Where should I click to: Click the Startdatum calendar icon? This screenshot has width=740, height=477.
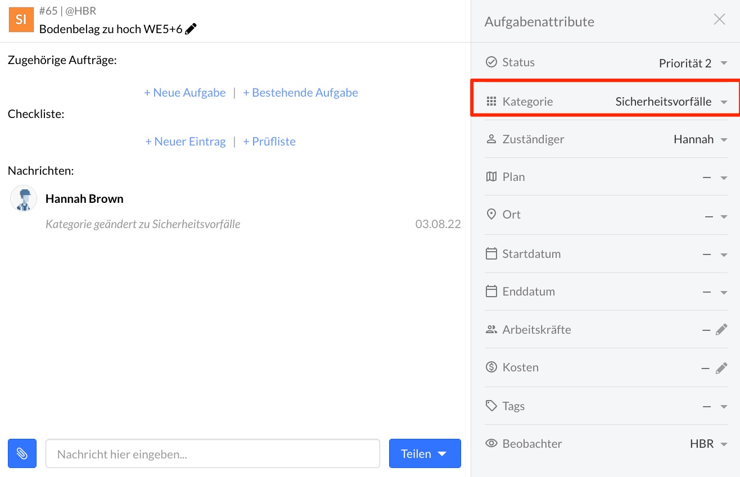tap(491, 253)
